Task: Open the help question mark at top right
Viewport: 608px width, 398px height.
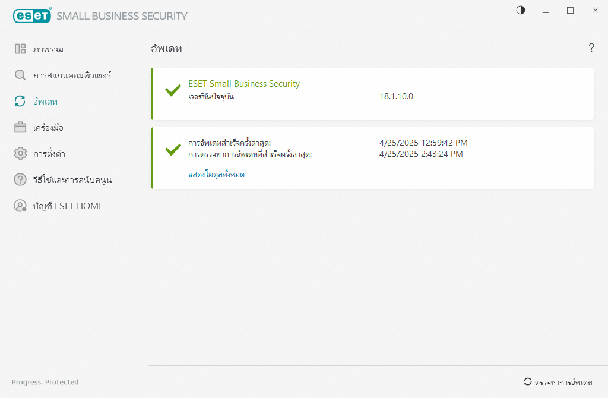Action: click(591, 48)
